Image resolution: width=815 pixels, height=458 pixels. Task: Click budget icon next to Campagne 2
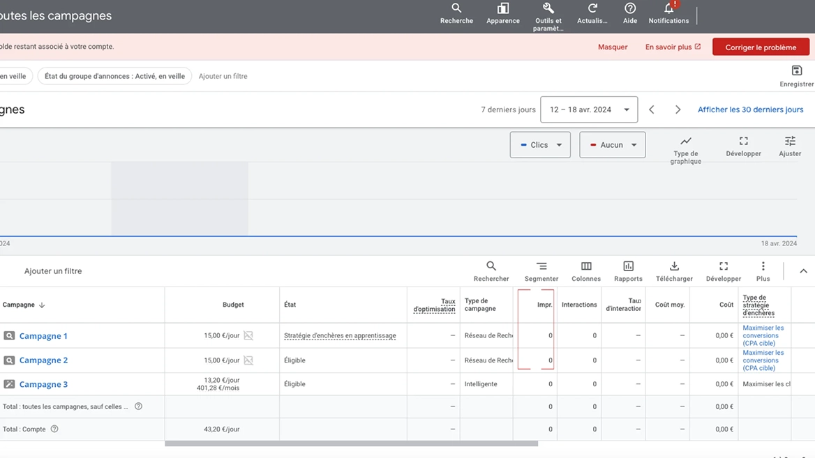[x=248, y=360]
